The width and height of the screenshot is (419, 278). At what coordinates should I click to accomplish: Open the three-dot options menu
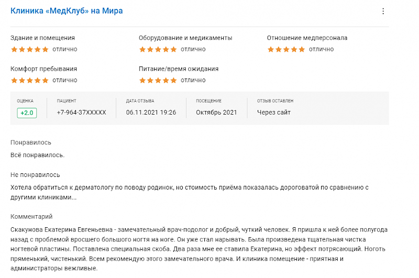383,11
